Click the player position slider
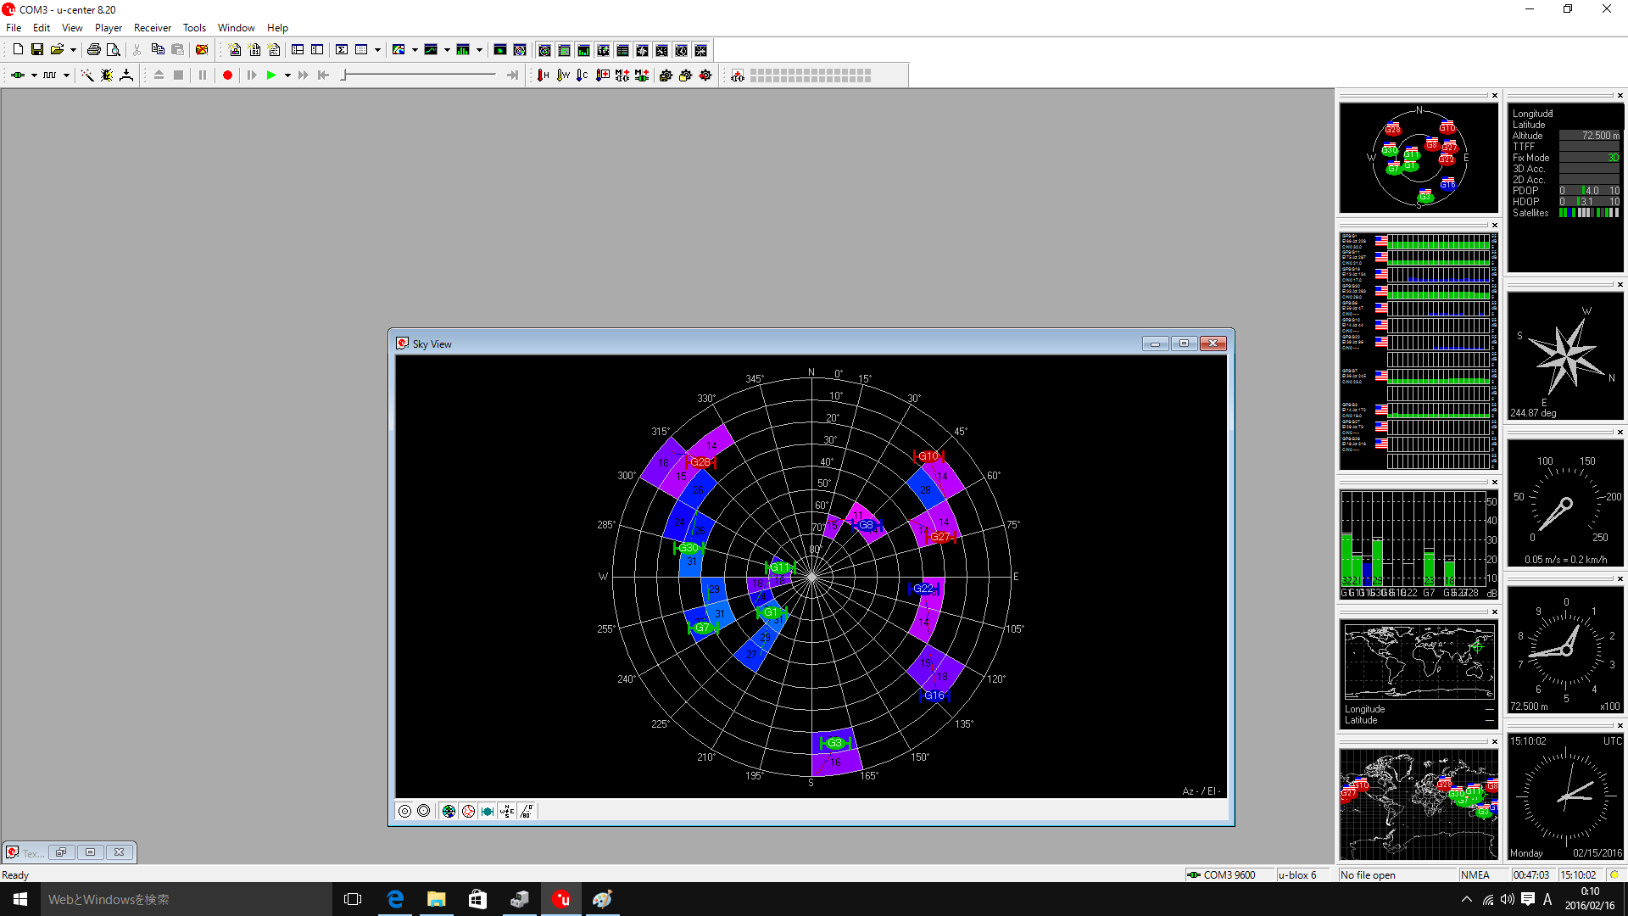Image resolution: width=1628 pixels, height=916 pixels. (343, 75)
